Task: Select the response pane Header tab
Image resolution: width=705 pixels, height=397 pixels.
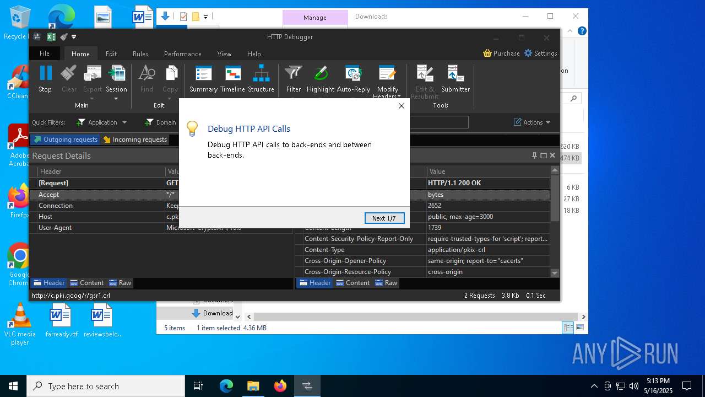Action: point(314,283)
